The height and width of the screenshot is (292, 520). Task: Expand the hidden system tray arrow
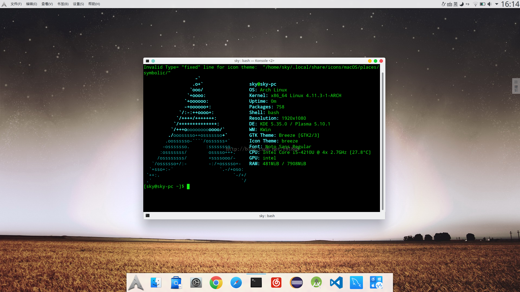[497, 4]
